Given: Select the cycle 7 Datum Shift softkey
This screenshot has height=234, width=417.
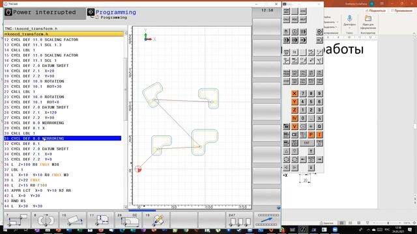Looking at the screenshot, I should [x=18, y=220].
